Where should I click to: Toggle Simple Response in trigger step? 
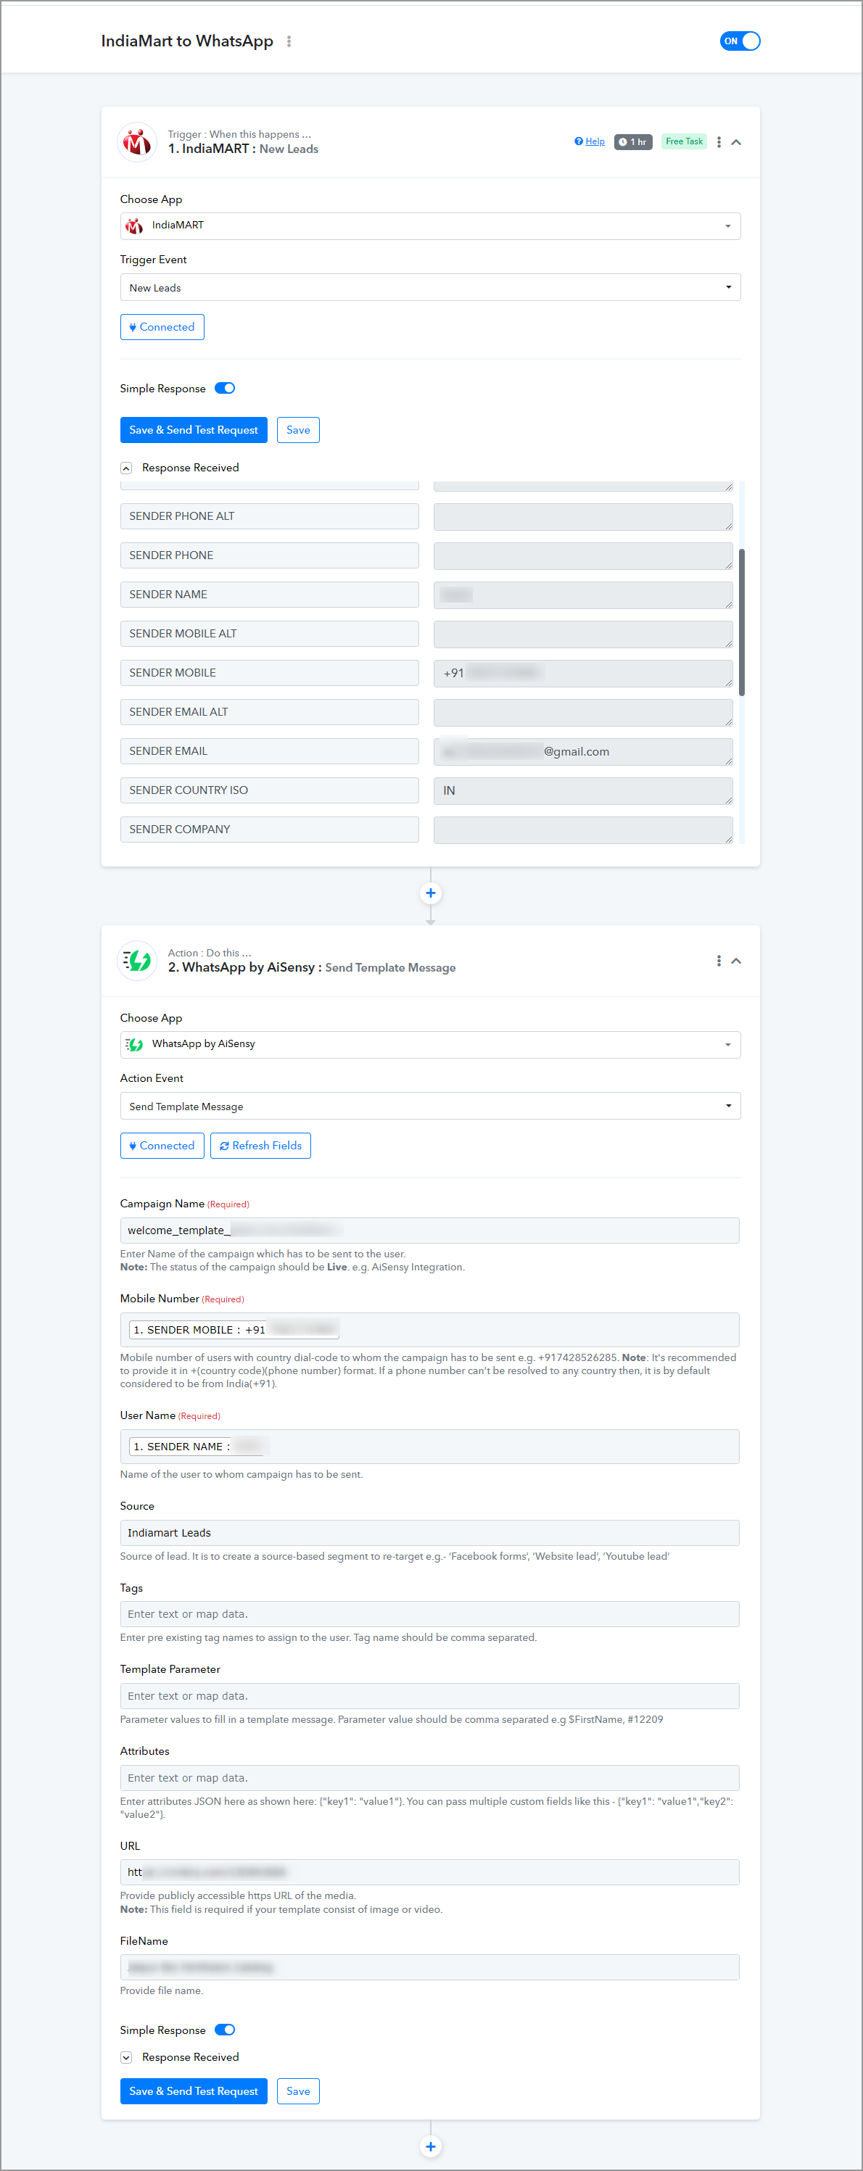224,389
